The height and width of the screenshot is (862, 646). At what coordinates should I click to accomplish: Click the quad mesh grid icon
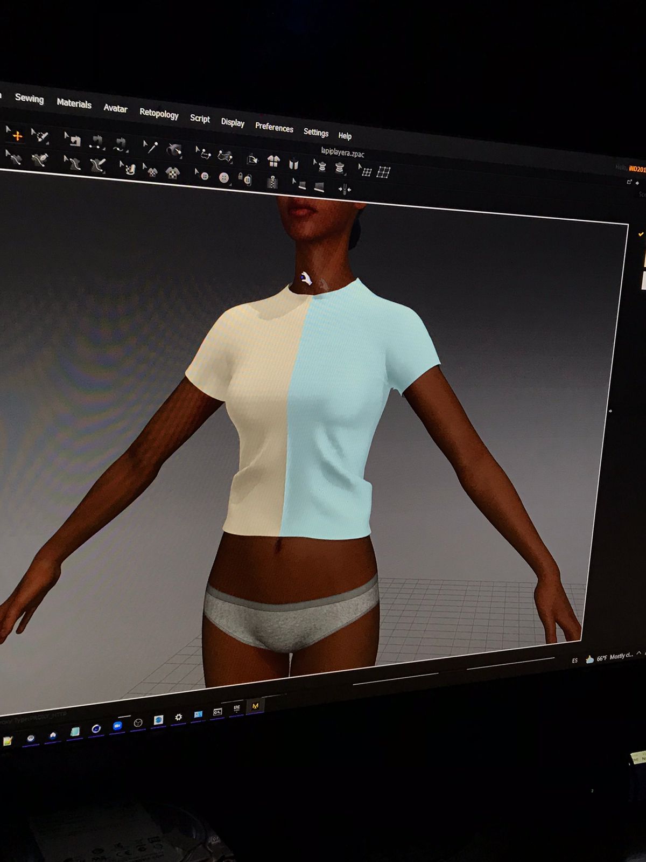click(383, 172)
